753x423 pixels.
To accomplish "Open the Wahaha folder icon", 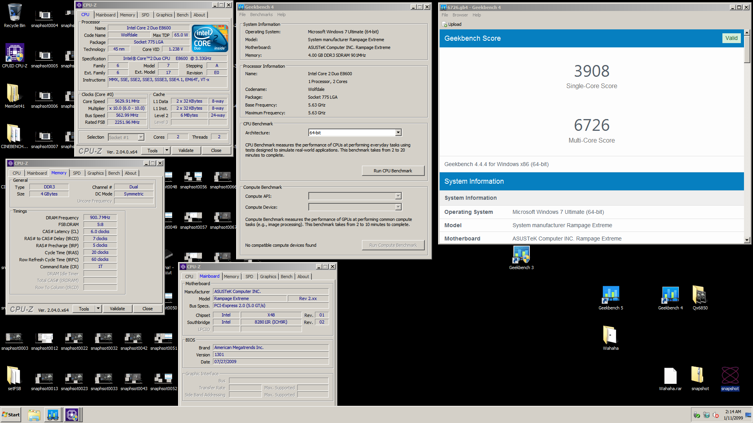I will point(611,338).
